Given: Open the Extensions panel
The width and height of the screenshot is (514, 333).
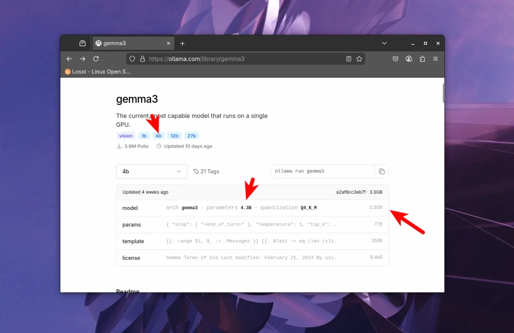Looking at the screenshot, I should click(422, 59).
